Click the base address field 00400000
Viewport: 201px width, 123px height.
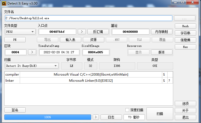(x=130, y=32)
